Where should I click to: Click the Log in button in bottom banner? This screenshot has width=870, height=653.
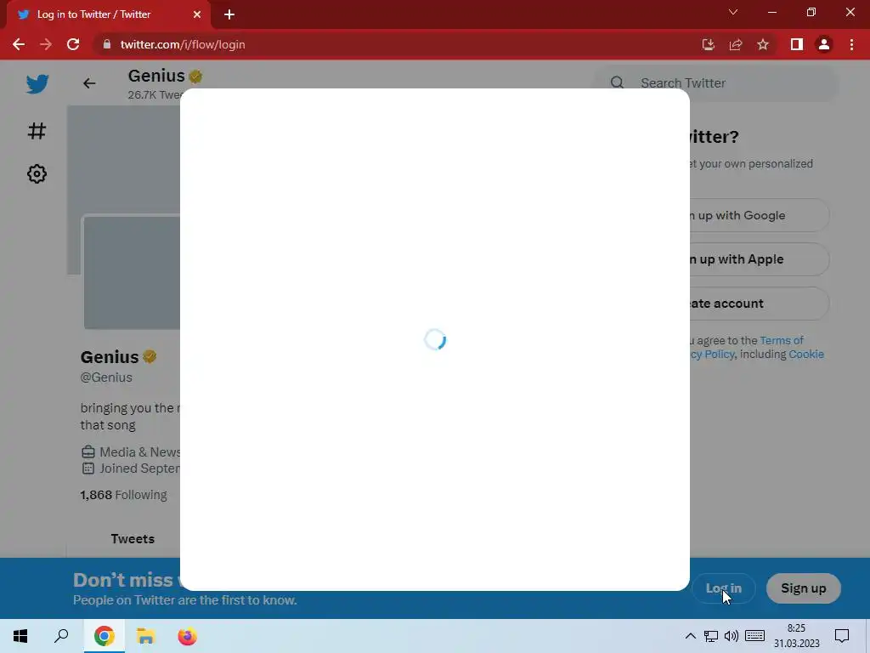[723, 588]
